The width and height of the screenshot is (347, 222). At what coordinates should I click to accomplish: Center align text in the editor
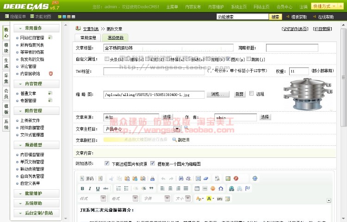pyautogui.click(x=170, y=188)
